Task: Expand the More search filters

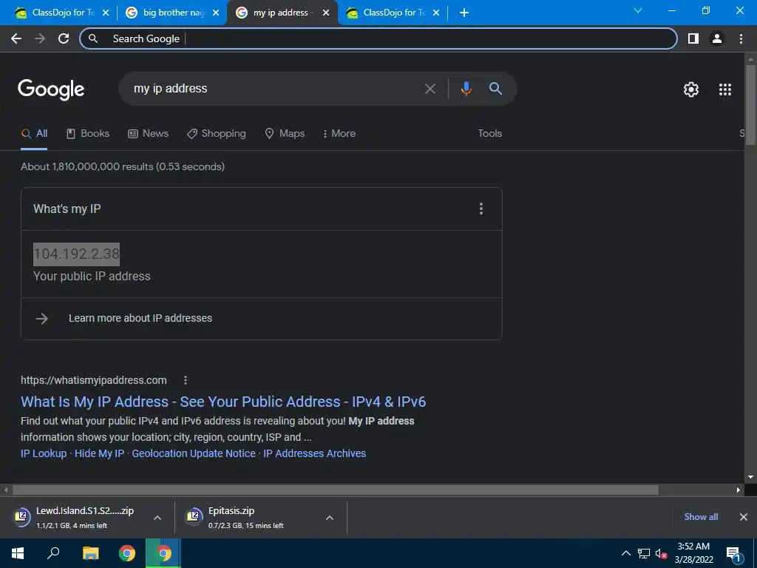Action: pyautogui.click(x=339, y=134)
